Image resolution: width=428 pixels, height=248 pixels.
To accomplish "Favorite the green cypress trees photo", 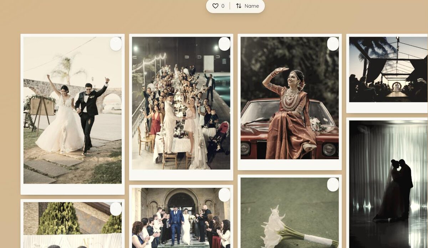I will click(116, 209).
